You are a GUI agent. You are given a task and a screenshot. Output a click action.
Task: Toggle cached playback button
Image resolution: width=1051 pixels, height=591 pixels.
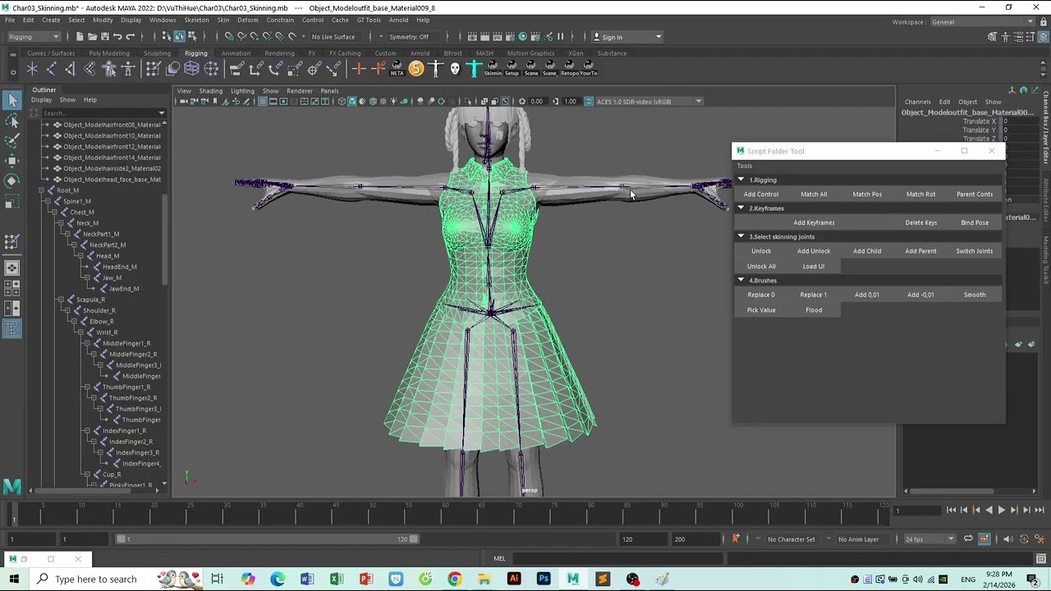(984, 539)
